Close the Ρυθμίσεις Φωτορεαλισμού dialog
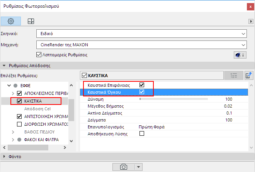The image size is (255, 172). tap(250, 7)
